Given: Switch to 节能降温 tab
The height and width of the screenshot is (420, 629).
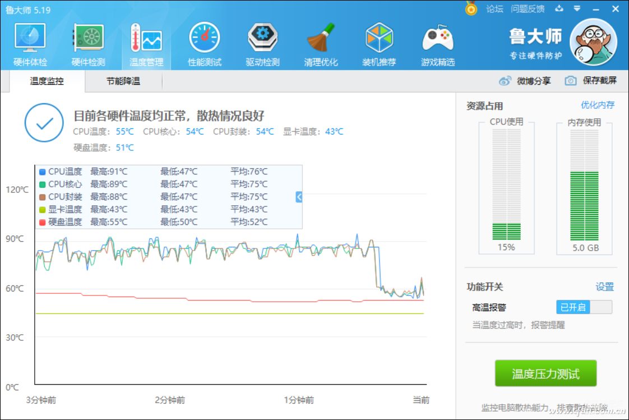Looking at the screenshot, I should click(123, 81).
